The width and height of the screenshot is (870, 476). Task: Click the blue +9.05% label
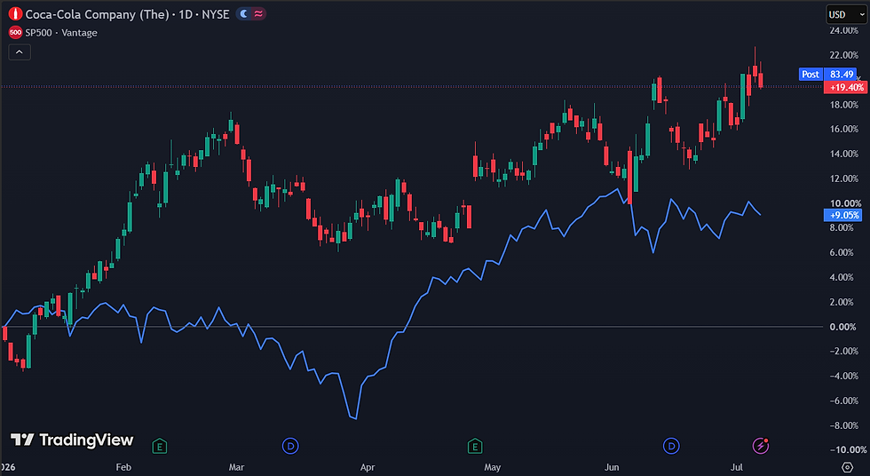coord(843,215)
